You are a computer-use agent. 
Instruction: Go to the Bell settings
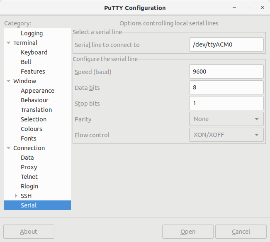(x=26, y=62)
